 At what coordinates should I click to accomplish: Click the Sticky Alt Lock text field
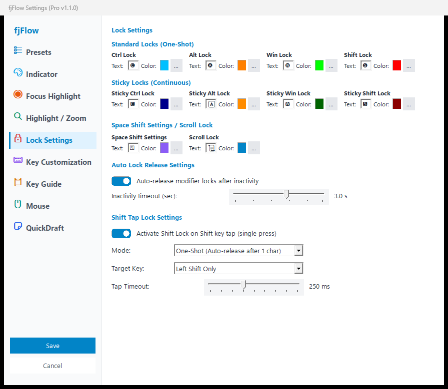pyautogui.click(x=210, y=104)
